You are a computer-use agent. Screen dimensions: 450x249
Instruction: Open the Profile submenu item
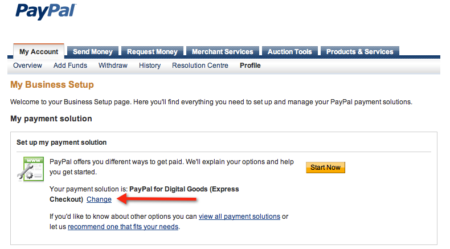250,66
